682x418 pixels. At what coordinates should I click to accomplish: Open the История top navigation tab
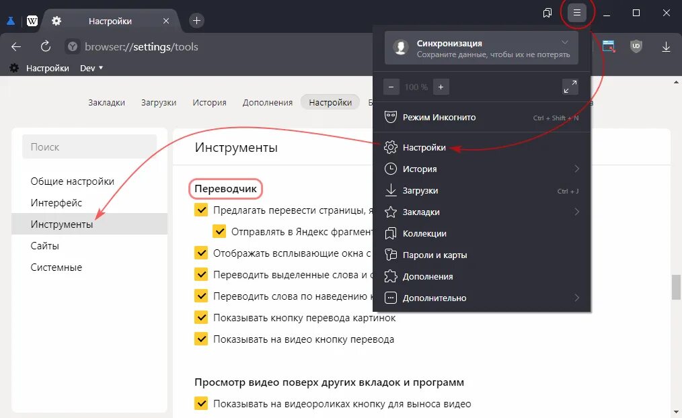[209, 103]
